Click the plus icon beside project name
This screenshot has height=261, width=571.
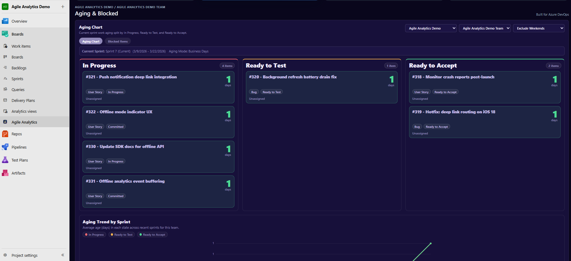63,7
